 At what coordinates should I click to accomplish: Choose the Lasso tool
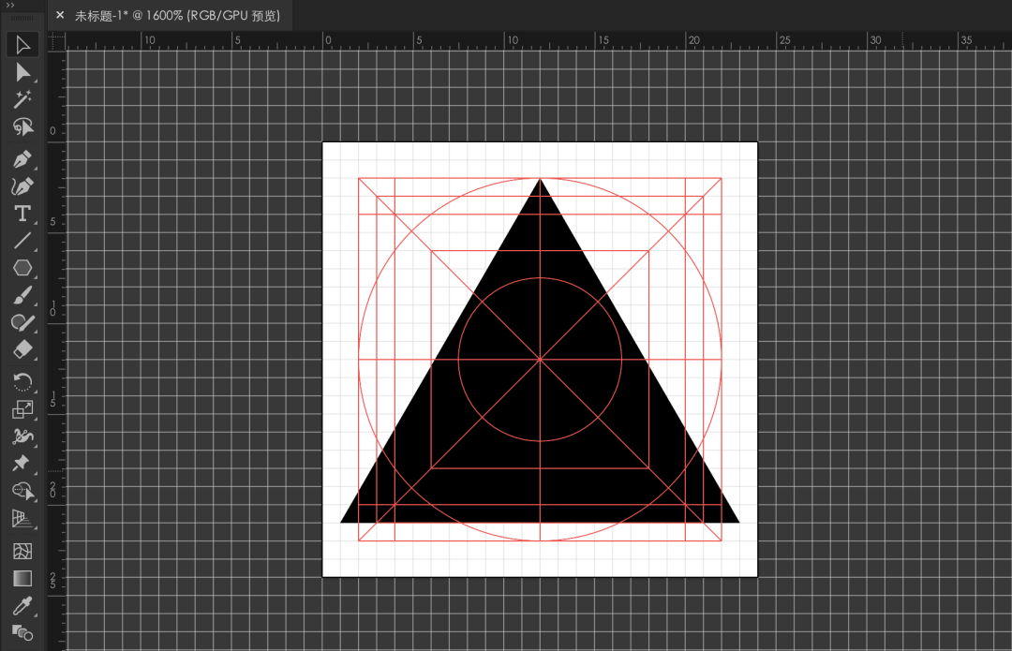pyautogui.click(x=22, y=126)
